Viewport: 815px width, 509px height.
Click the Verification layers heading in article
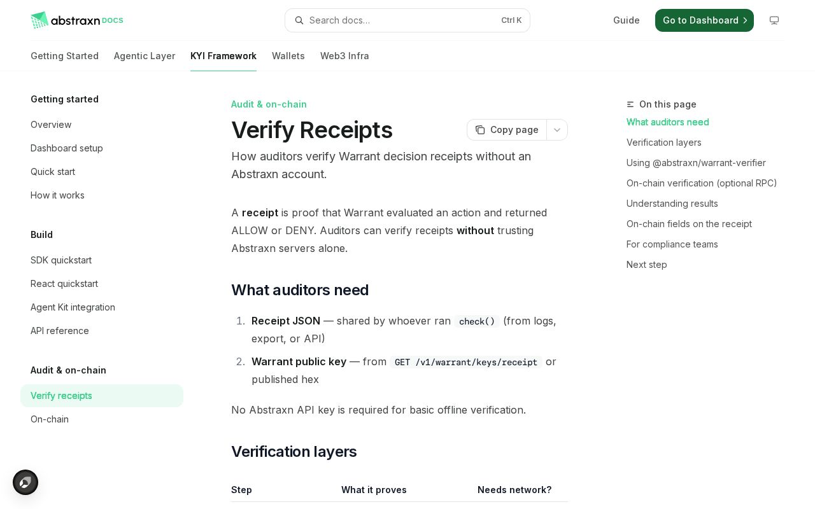[294, 452]
